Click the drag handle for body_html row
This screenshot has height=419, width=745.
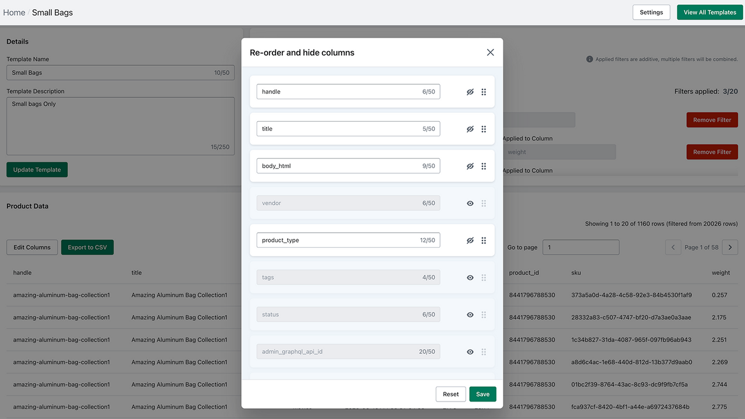[x=484, y=166]
